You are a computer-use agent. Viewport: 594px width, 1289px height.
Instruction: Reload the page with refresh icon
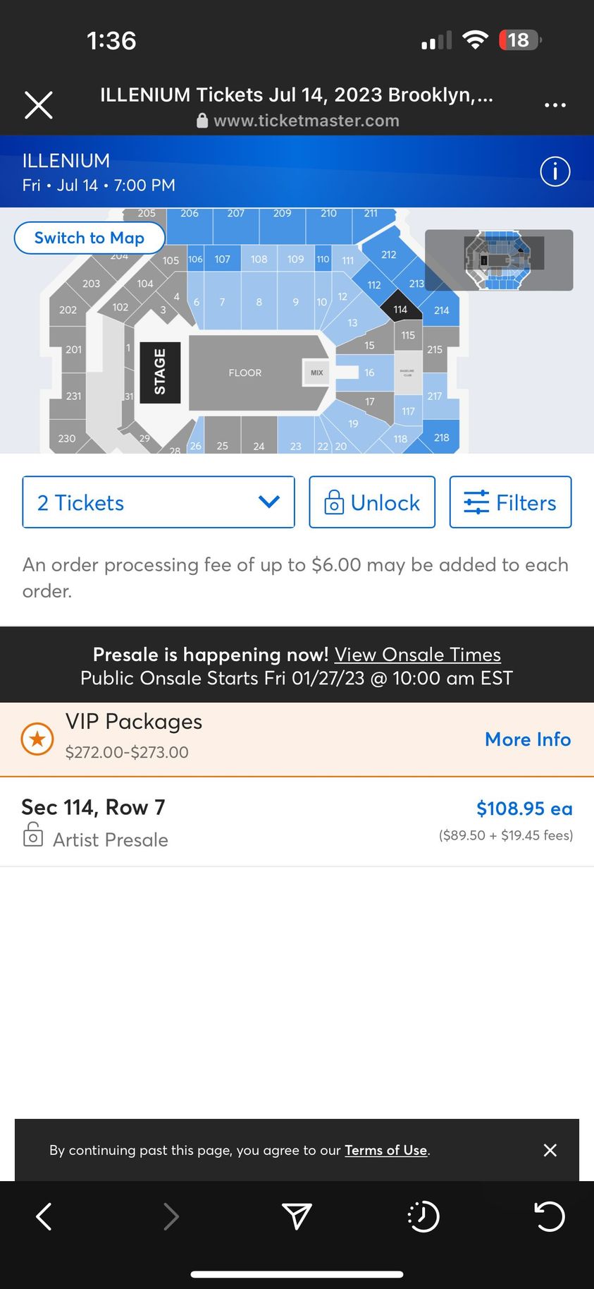coord(549,1216)
